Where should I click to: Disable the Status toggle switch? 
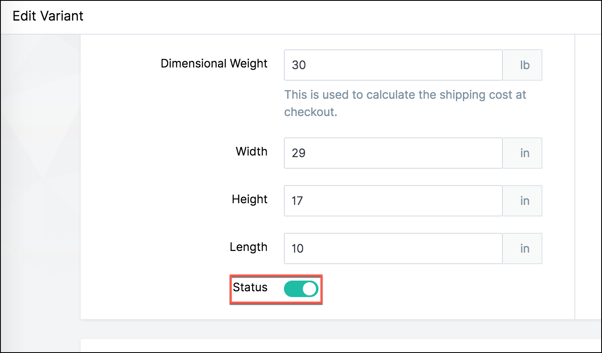click(301, 289)
